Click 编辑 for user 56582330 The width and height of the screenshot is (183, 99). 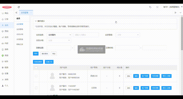[x=136, y=76]
